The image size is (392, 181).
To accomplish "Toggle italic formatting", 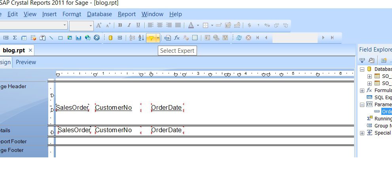I will click(x=129, y=25).
